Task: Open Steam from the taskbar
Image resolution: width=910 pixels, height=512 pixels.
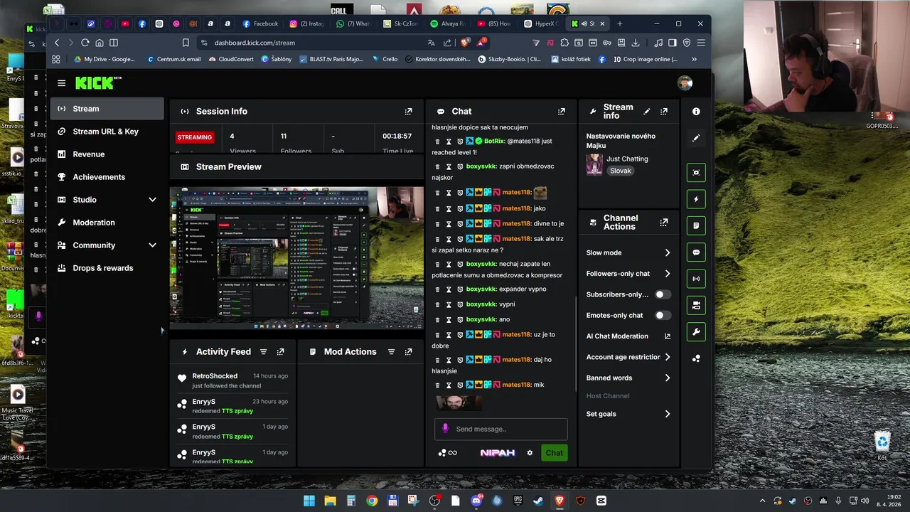Action: pos(539,501)
